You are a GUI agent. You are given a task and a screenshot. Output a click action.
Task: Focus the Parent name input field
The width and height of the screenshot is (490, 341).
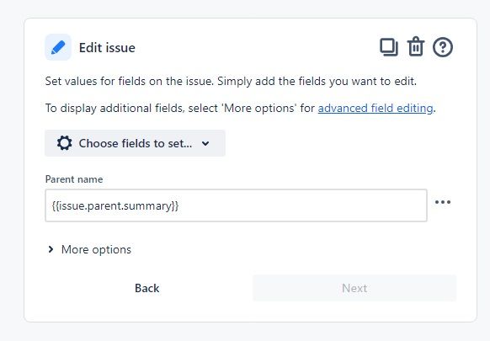[x=236, y=205]
